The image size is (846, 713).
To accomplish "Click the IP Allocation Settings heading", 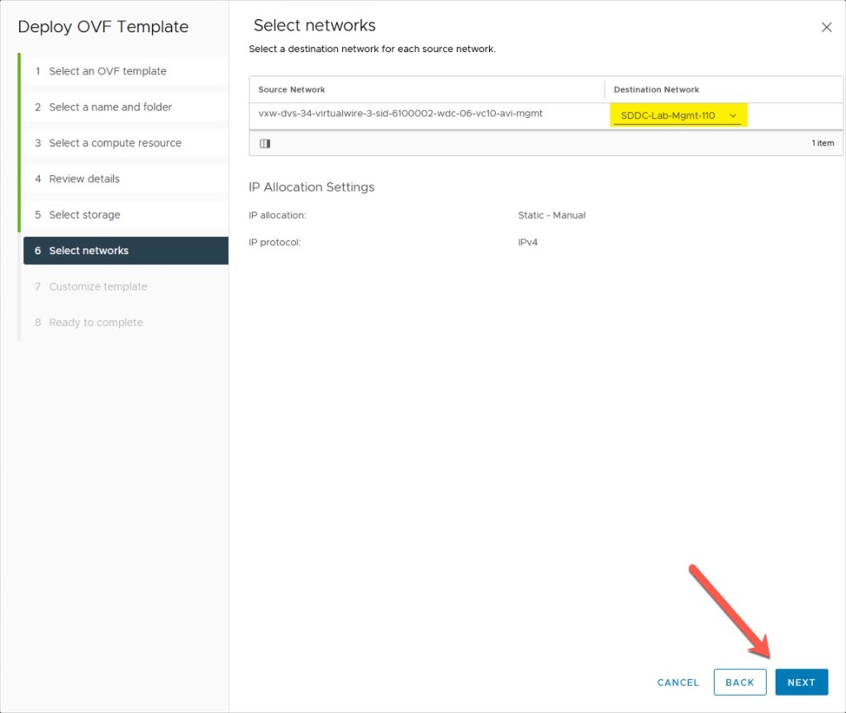I will coord(311,187).
